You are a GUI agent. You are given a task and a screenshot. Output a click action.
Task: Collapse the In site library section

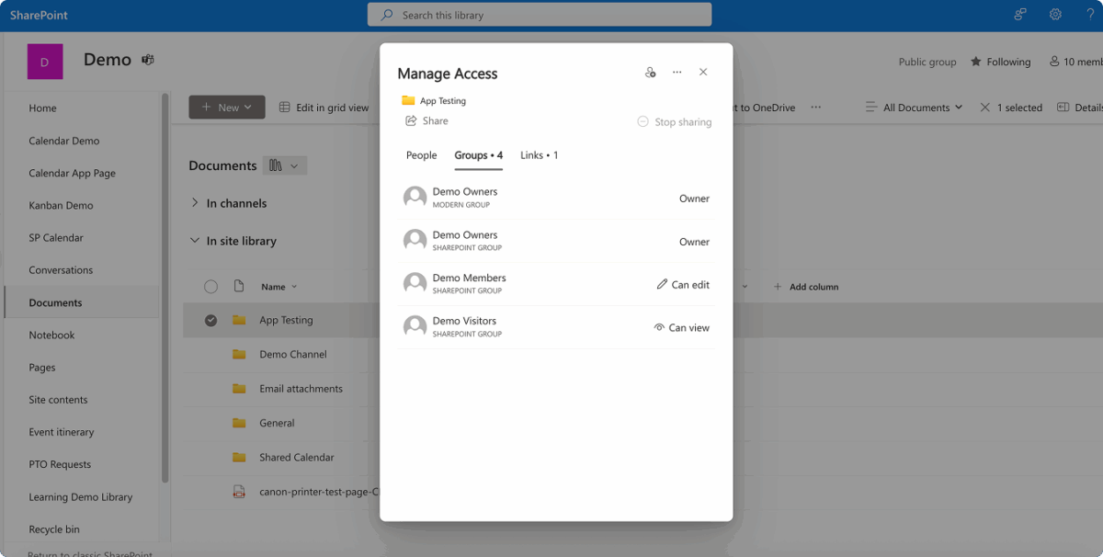[194, 240]
